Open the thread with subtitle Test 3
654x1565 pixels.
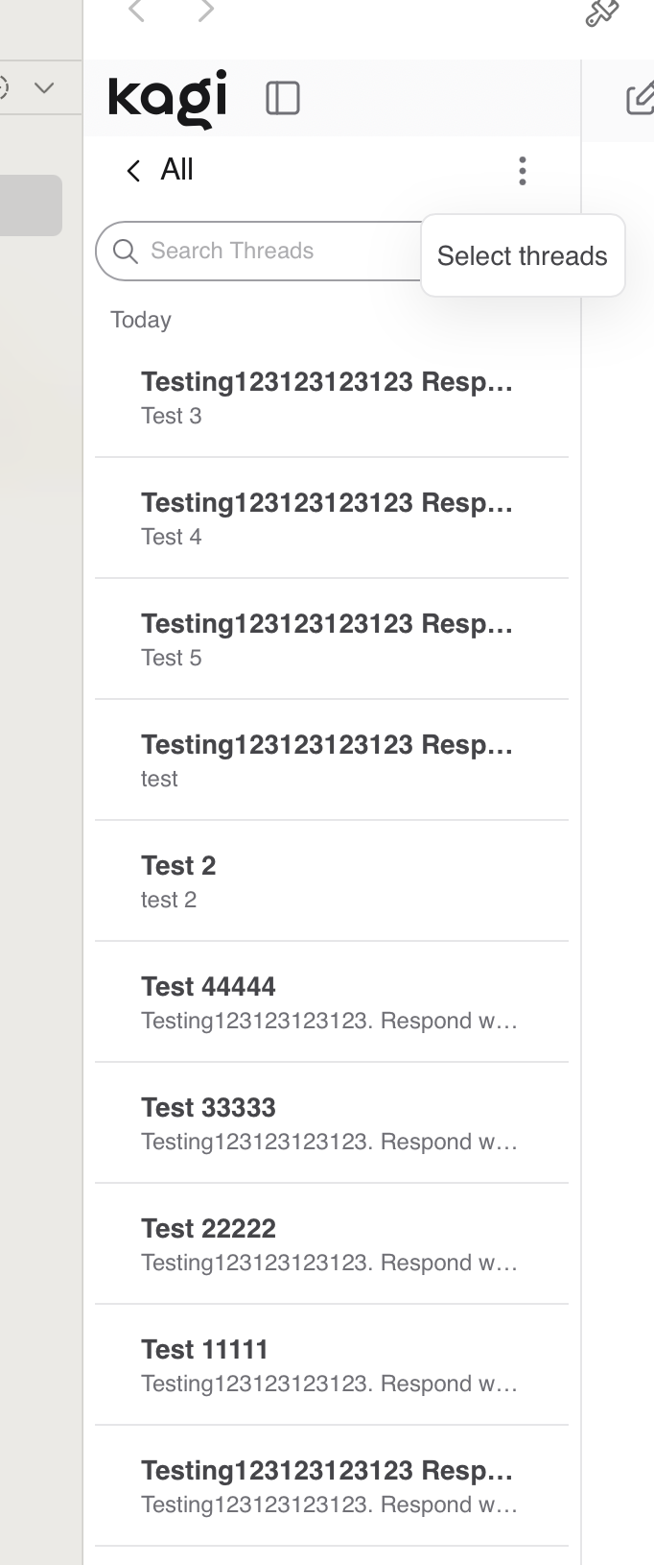pos(331,397)
